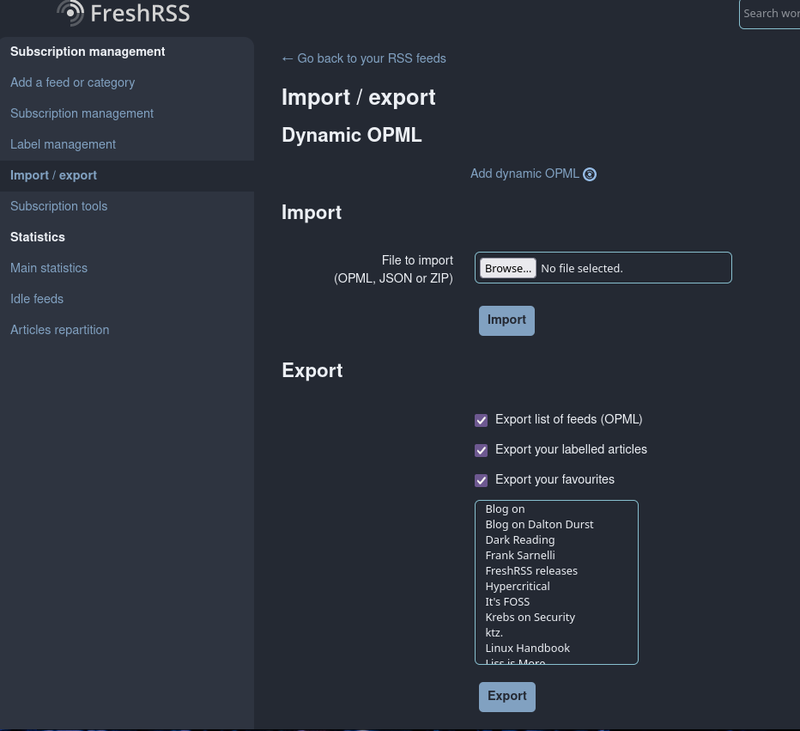The image size is (800, 731).
Task: Select Dark Reading in feed list
Action: point(520,539)
